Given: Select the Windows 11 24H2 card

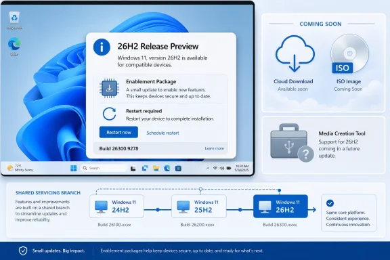Looking at the screenshot, I should (116, 207).
